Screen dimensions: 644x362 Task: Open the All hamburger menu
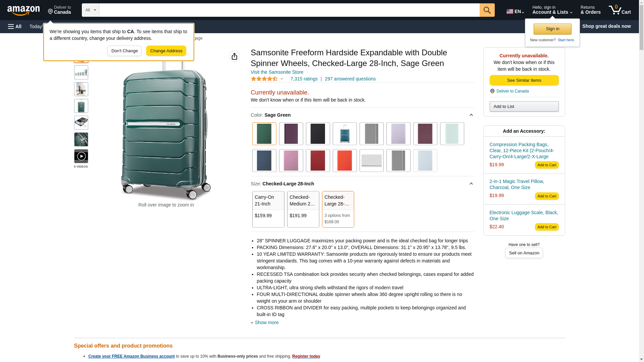coord(15,26)
